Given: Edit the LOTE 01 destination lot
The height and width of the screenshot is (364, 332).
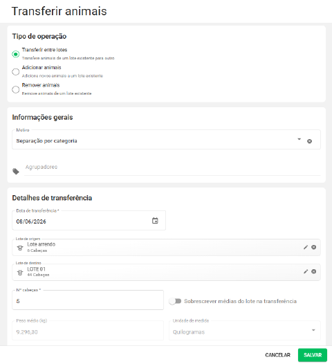Looking at the screenshot, I should [306, 271].
